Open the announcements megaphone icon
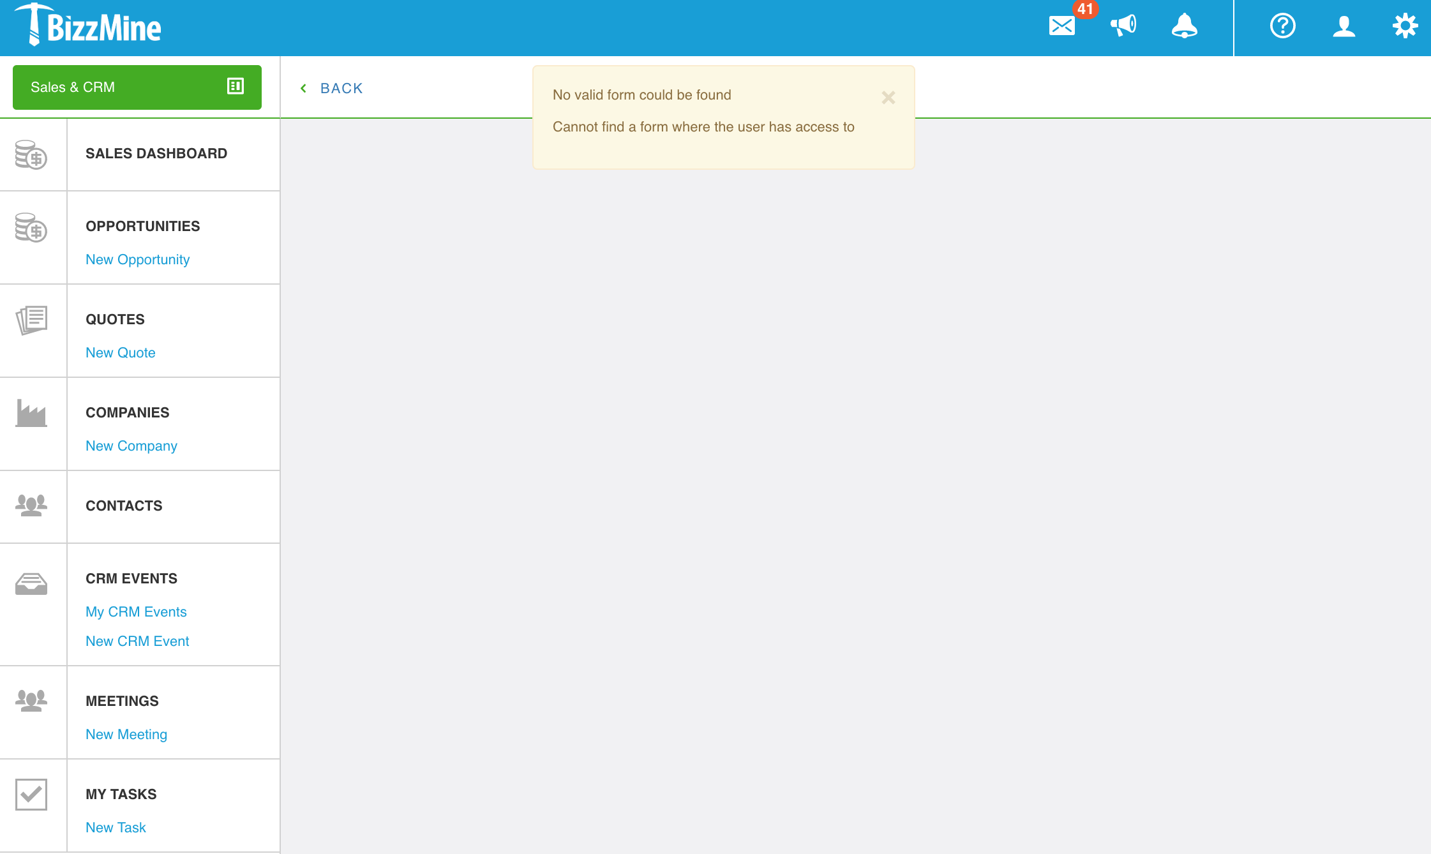This screenshot has width=1431, height=854. (x=1123, y=26)
